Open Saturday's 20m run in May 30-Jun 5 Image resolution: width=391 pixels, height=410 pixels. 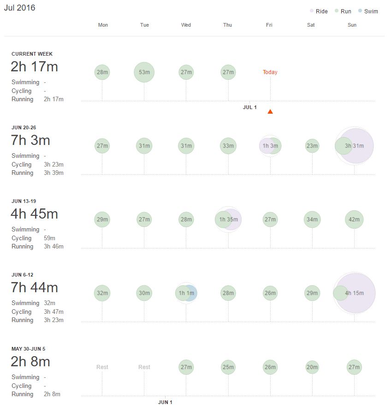tap(312, 367)
